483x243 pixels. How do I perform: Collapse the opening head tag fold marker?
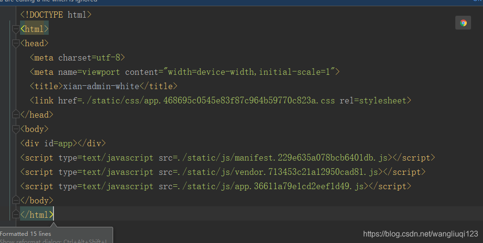[x=16, y=43]
